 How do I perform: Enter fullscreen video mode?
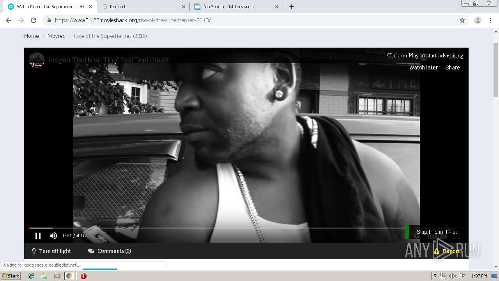(x=457, y=236)
